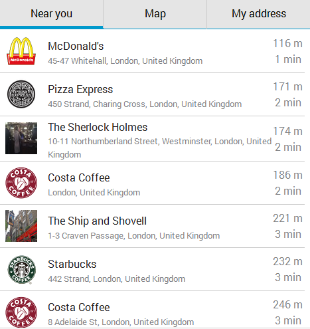Tap the 116 m distance for McDonald's

click(287, 43)
